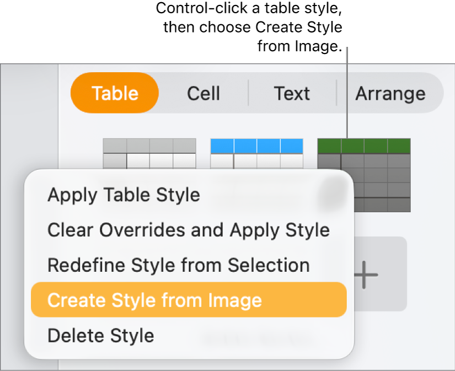
Task: Open the Arrange tab
Action: [x=390, y=93]
